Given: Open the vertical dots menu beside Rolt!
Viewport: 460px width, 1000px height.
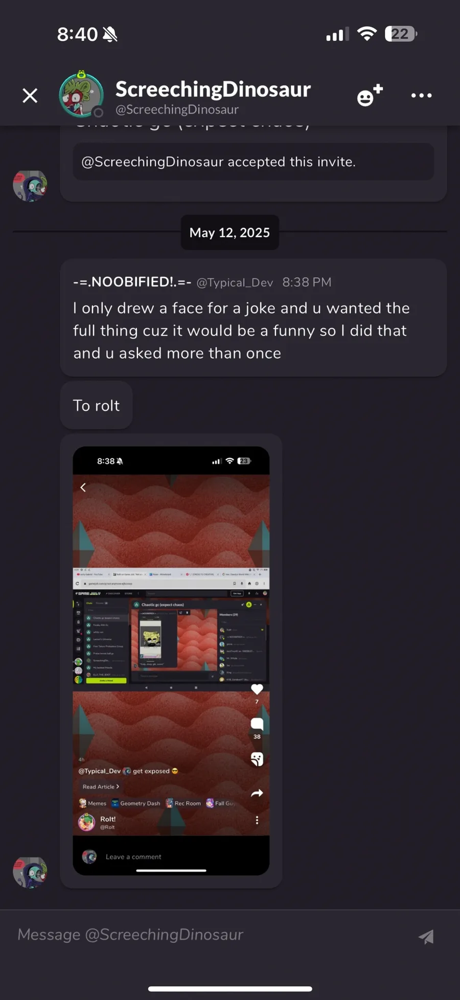Looking at the screenshot, I should (x=257, y=820).
